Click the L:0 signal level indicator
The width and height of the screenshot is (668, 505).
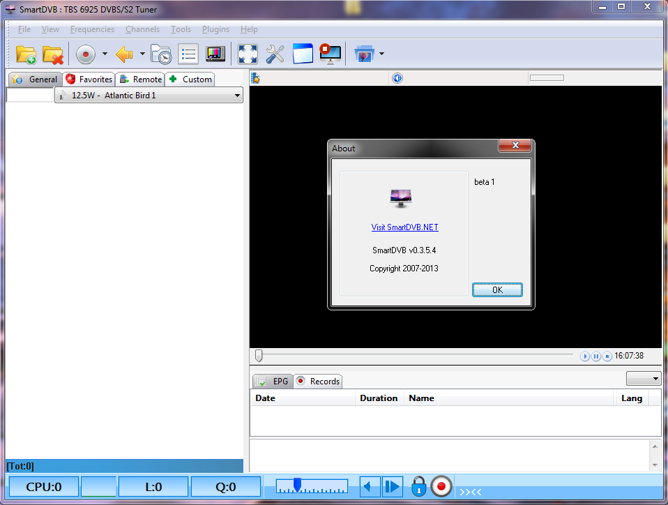(x=153, y=487)
